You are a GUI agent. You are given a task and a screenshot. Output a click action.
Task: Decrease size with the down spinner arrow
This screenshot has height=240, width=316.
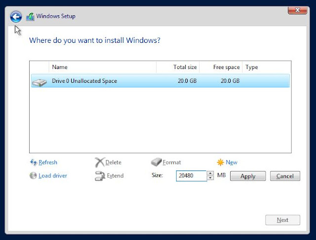(x=210, y=178)
